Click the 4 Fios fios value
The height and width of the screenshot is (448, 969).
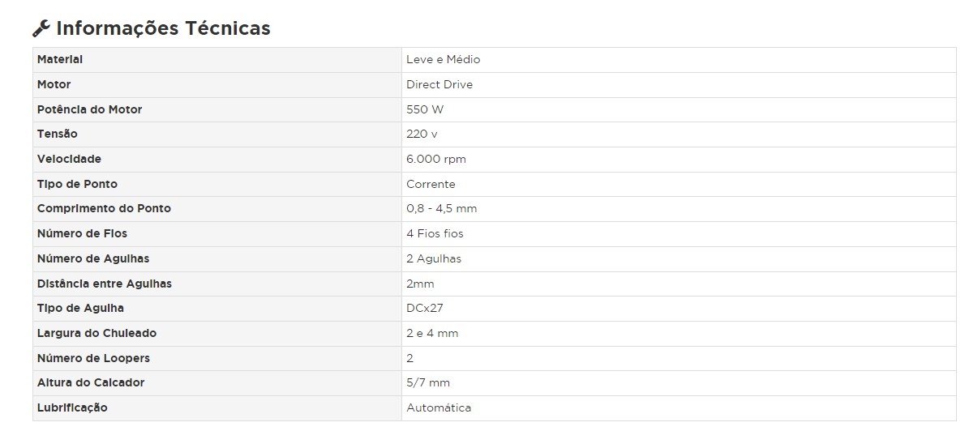(435, 234)
